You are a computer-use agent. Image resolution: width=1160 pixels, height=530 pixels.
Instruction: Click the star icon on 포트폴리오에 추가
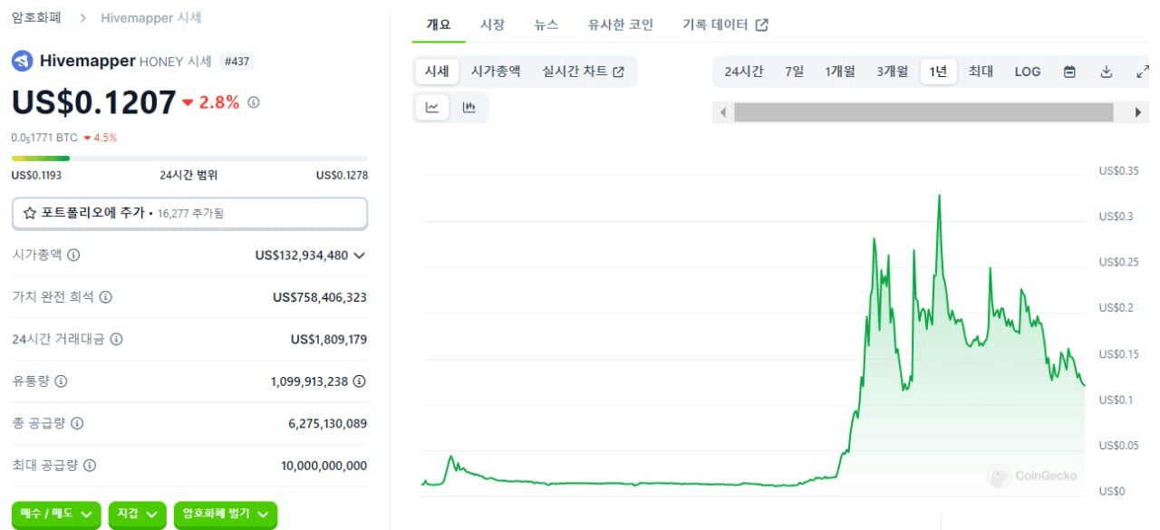coord(30,213)
